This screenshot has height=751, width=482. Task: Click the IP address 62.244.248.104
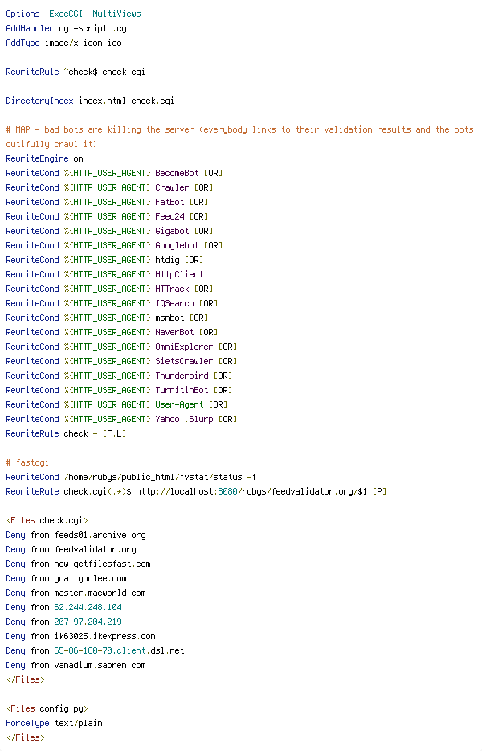click(88, 607)
